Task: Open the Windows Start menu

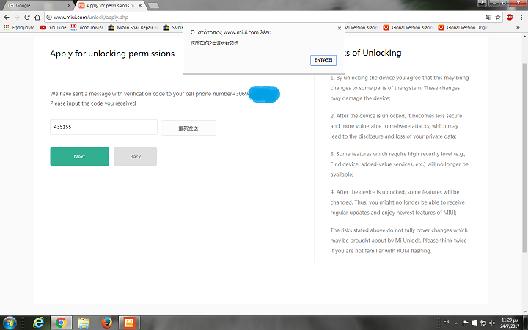Action: click(x=10, y=323)
